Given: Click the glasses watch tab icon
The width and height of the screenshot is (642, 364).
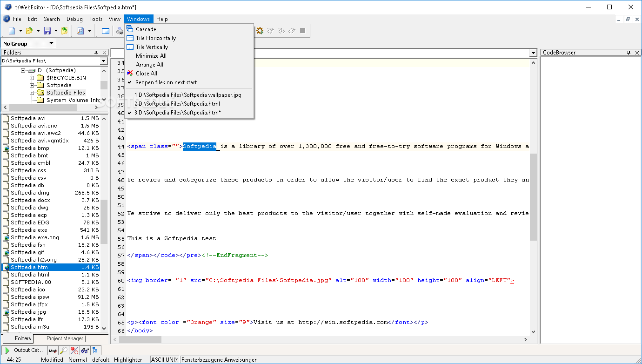Looking at the screenshot, I should click(x=85, y=350).
